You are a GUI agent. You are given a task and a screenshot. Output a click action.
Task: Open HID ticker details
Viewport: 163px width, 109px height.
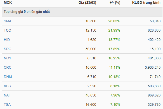coord(7,40)
